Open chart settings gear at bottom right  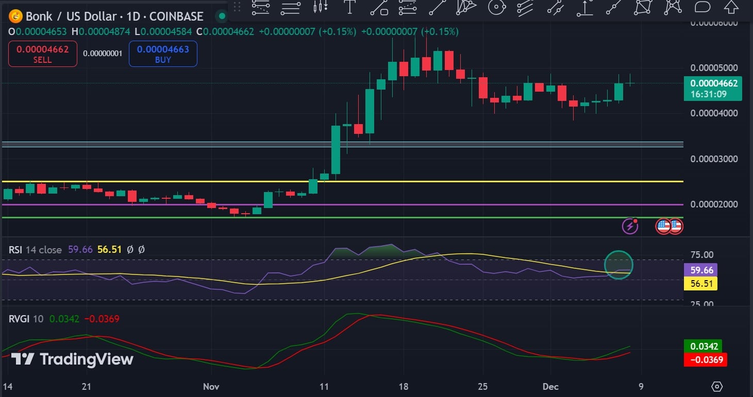click(717, 386)
